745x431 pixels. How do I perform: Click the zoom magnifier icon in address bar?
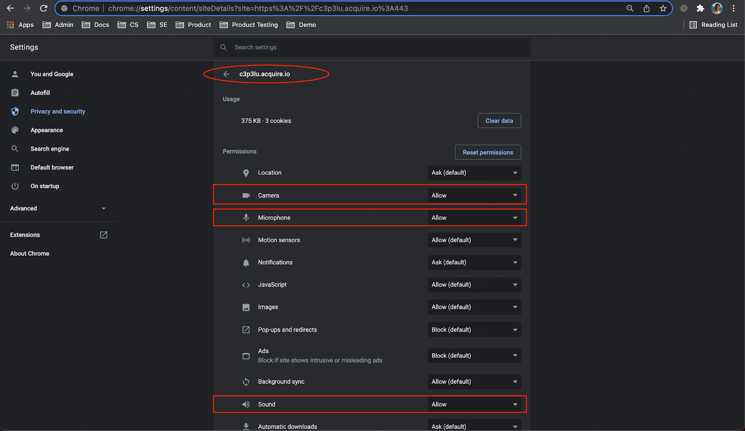tap(630, 8)
